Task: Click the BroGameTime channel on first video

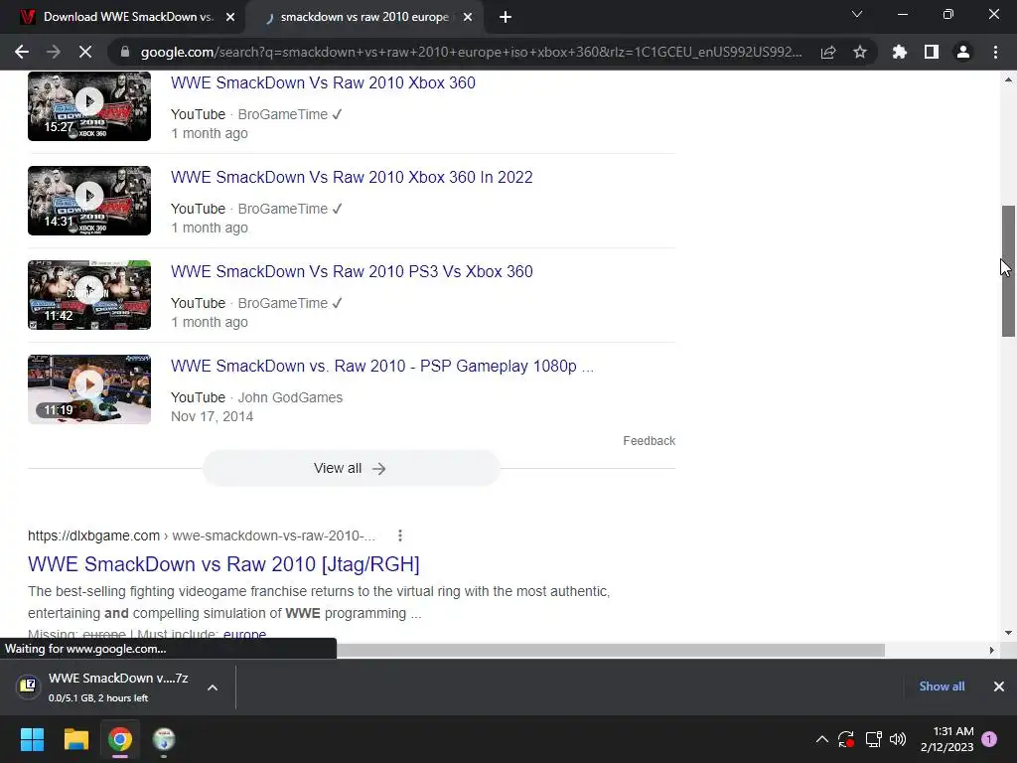Action: tap(283, 114)
